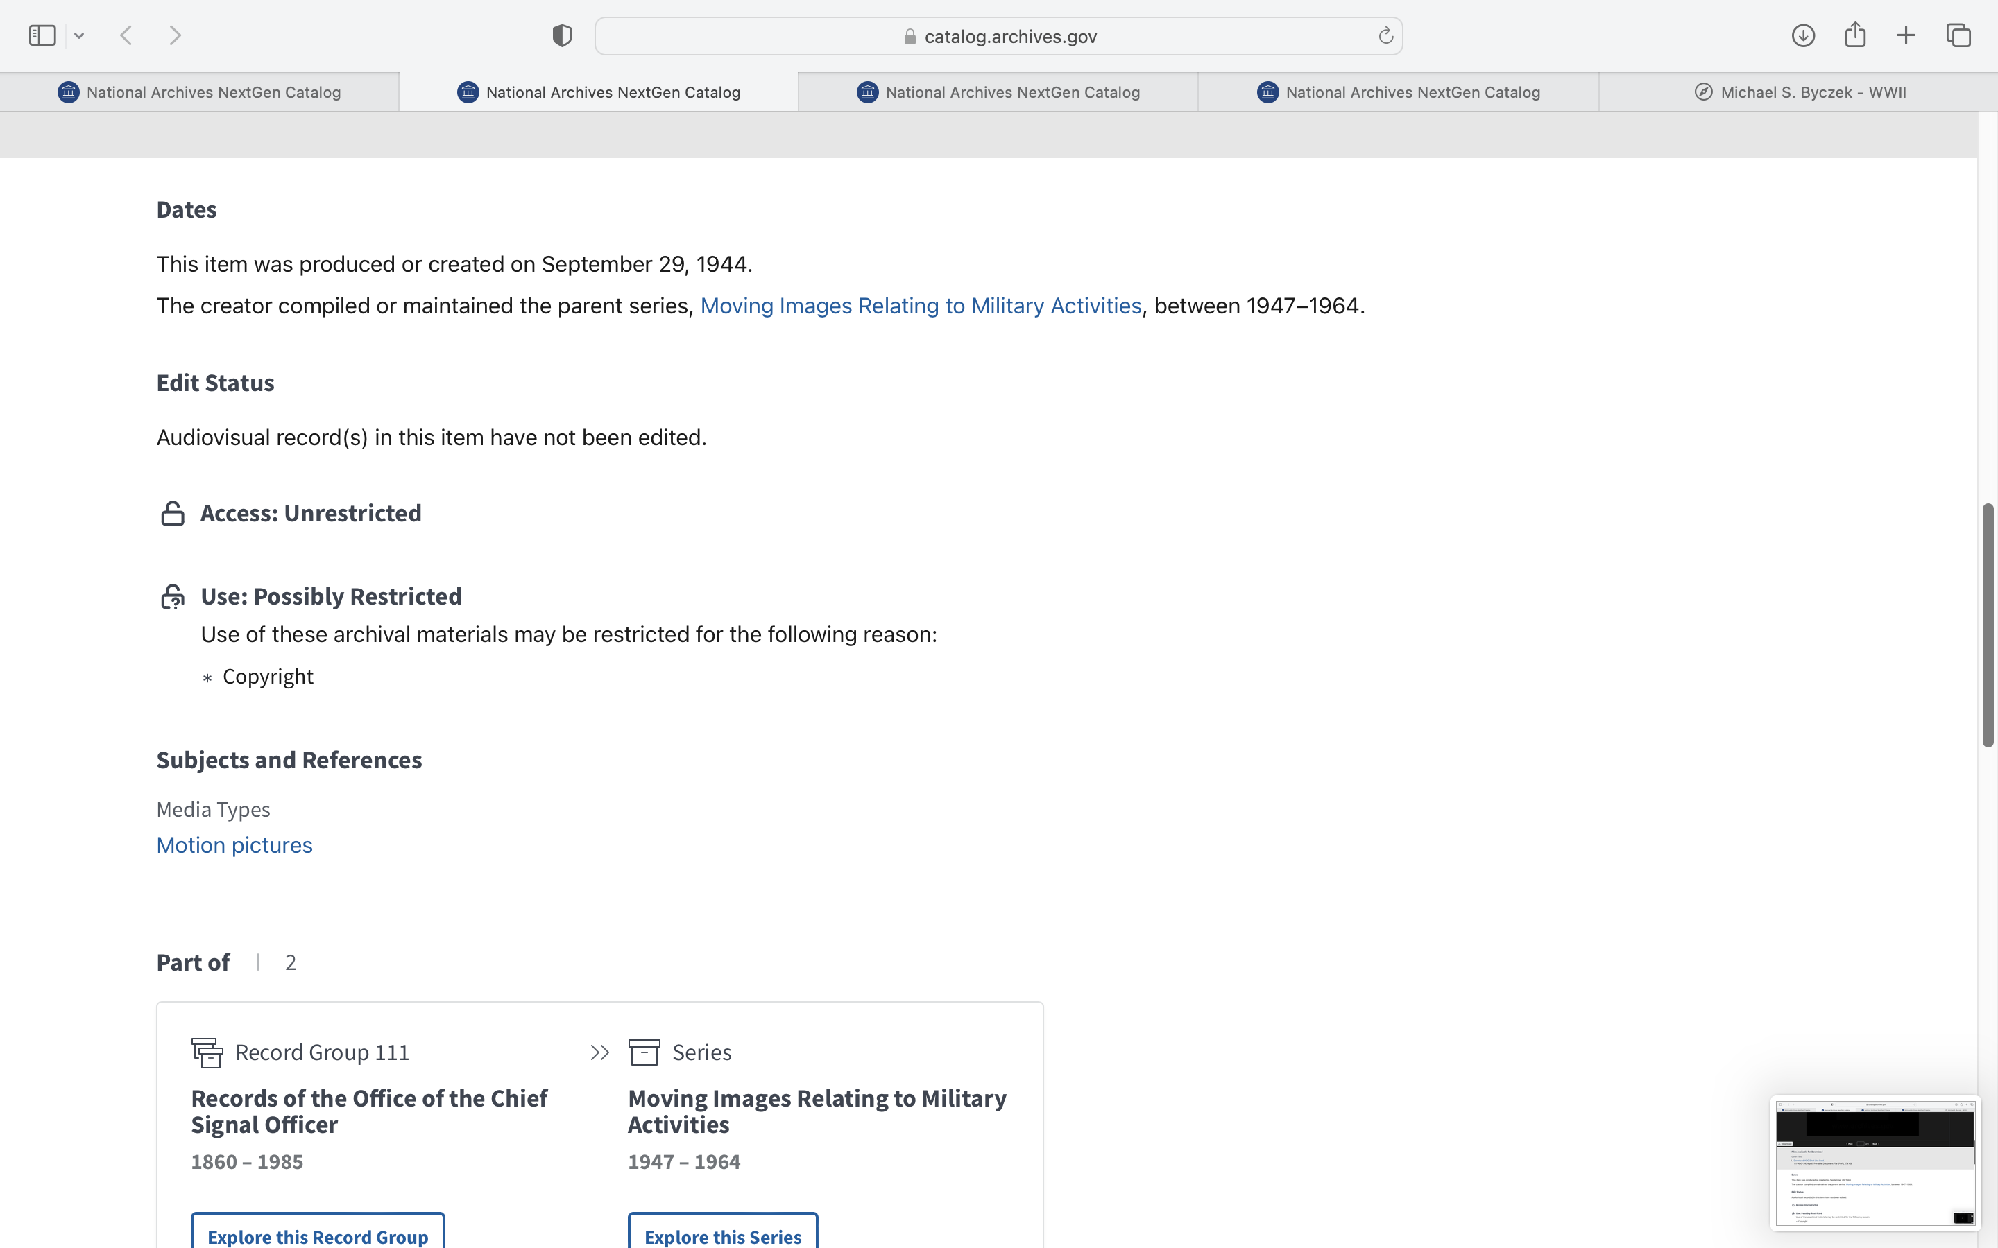Screen dimensions: 1998x1248
Task: Toggle the Safari sidebar icon
Action: pos(42,35)
